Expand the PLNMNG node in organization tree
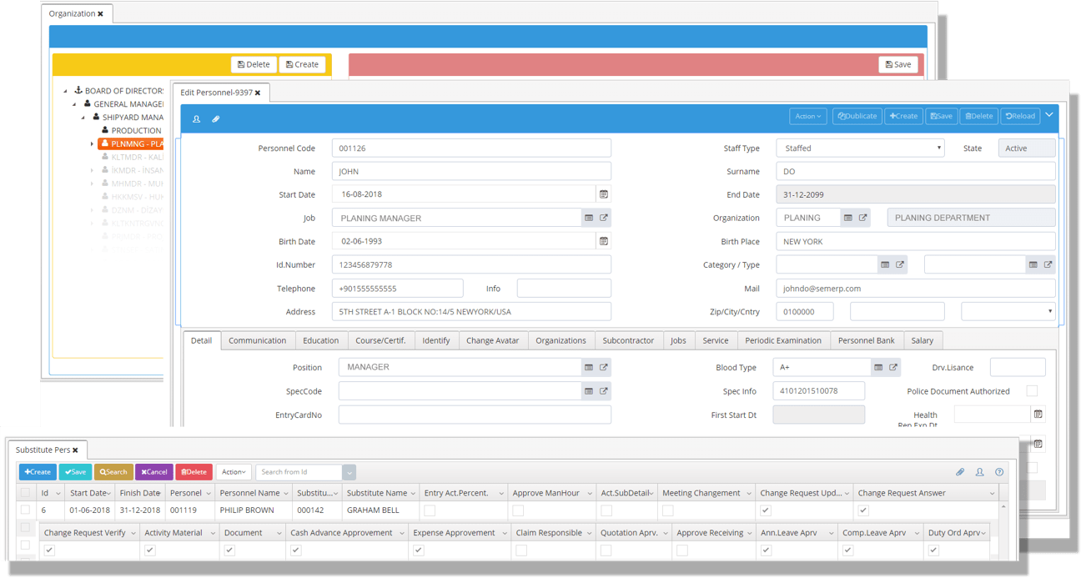1081x578 pixels. click(92, 144)
